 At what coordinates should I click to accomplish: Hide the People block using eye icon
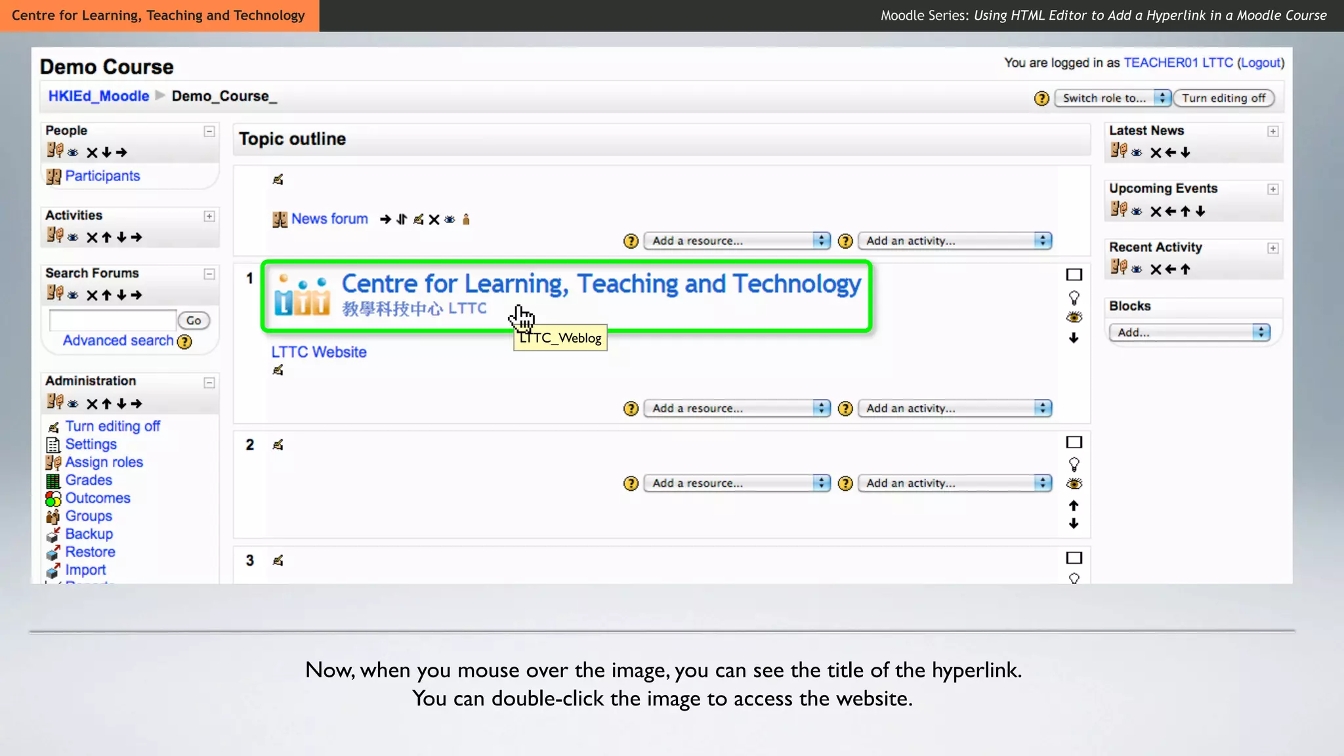pyautogui.click(x=73, y=153)
